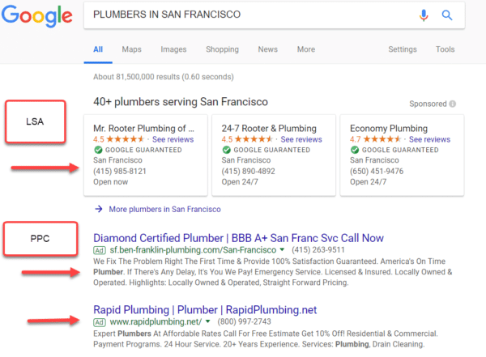Open Rapid Plumbing | Plumber ad headline

pyautogui.click(x=205, y=310)
